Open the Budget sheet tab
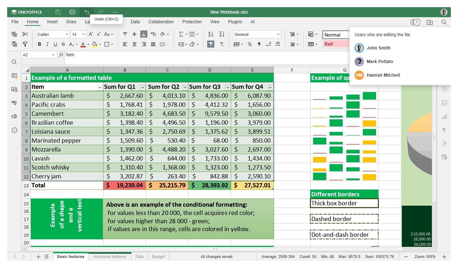 click(159, 257)
